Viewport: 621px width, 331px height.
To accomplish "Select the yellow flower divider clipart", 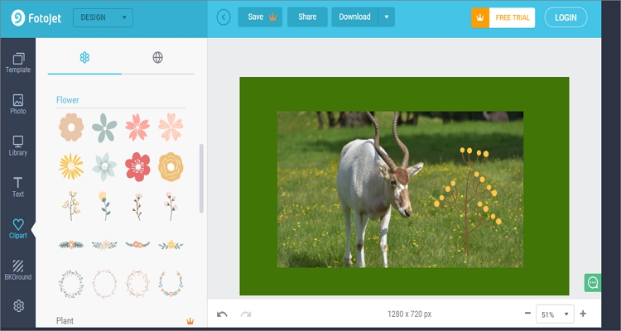I will pos(171,245).
